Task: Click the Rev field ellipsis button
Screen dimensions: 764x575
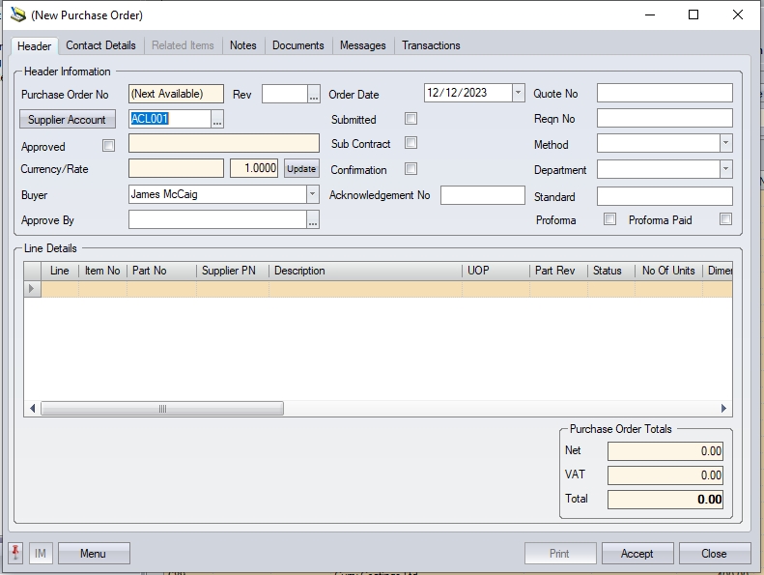Action: [313, 94]
